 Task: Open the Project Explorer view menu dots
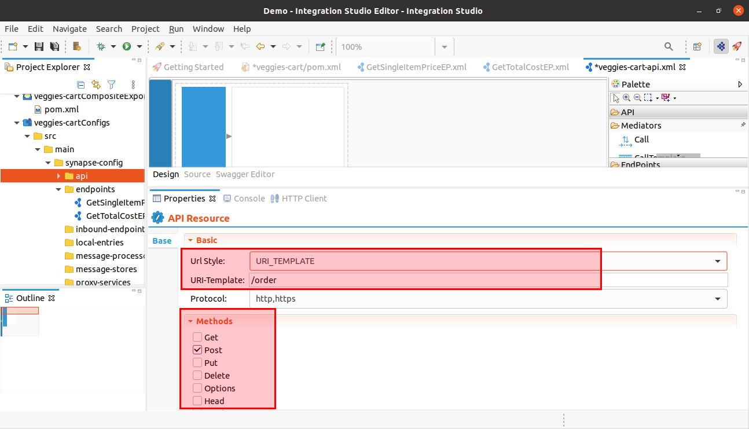click(x=133, y=85)
